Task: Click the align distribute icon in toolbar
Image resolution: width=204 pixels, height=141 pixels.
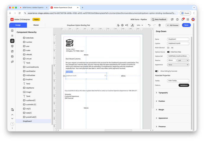Action: [x=126, y=25]
